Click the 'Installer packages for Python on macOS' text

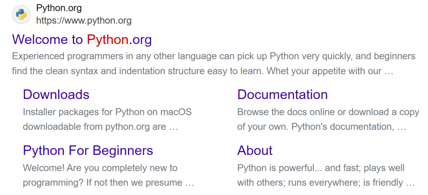tap(107, 112)
